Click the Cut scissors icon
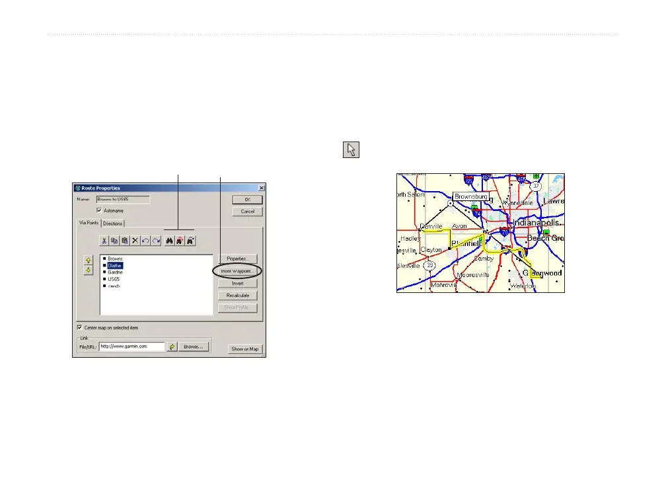This screenshot has width=666, height=488. pos(104,241)
